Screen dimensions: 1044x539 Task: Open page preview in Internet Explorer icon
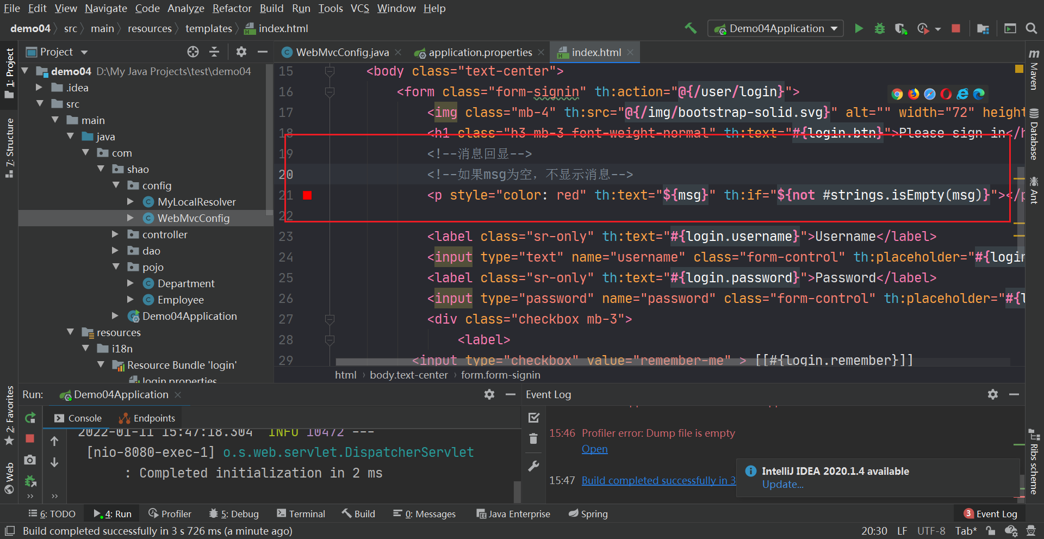tap(962, 94)
